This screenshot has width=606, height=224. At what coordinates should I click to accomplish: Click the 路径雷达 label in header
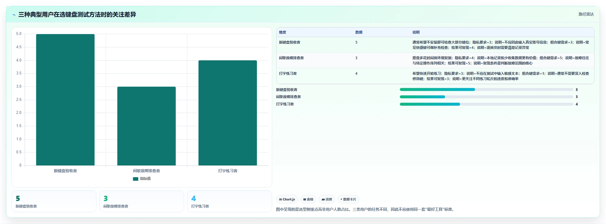click(x=586, y=14)
